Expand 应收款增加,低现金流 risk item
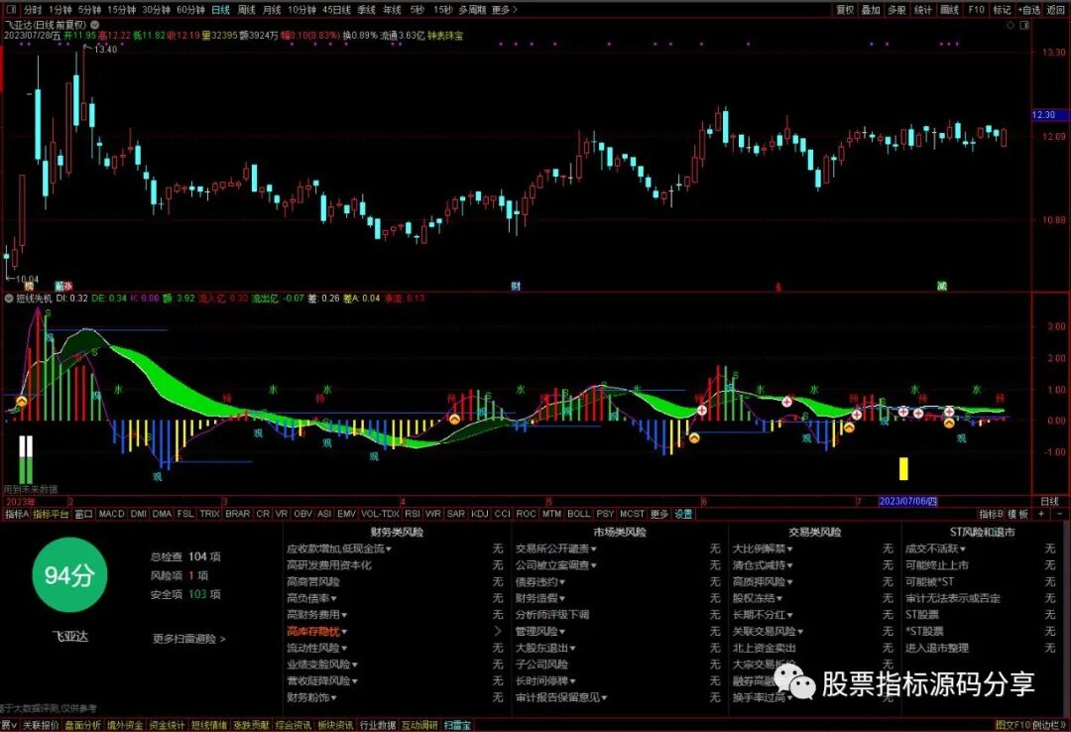Screen dimensions: 1071x732 pos(339,549)
